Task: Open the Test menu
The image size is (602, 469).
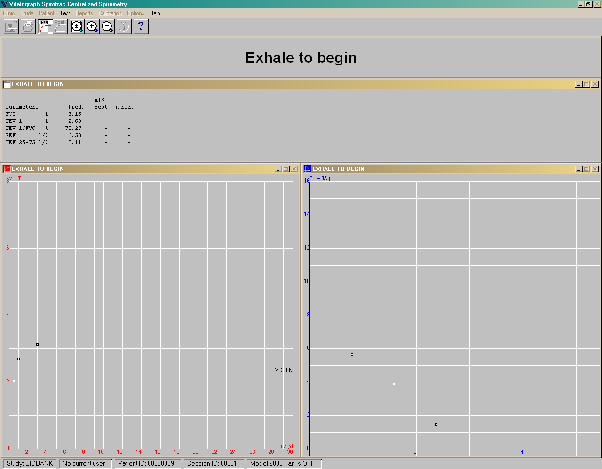Action: click(64, 13)
